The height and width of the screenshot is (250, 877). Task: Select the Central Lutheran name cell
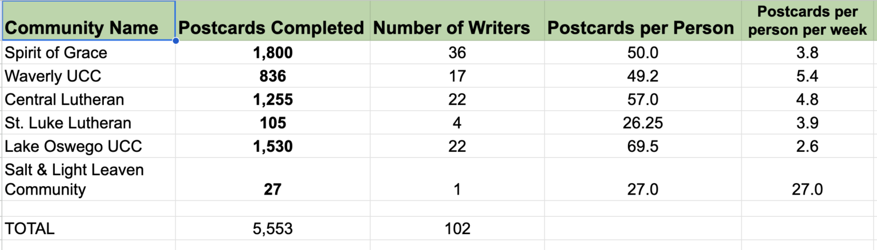click(x=87, y=99)
